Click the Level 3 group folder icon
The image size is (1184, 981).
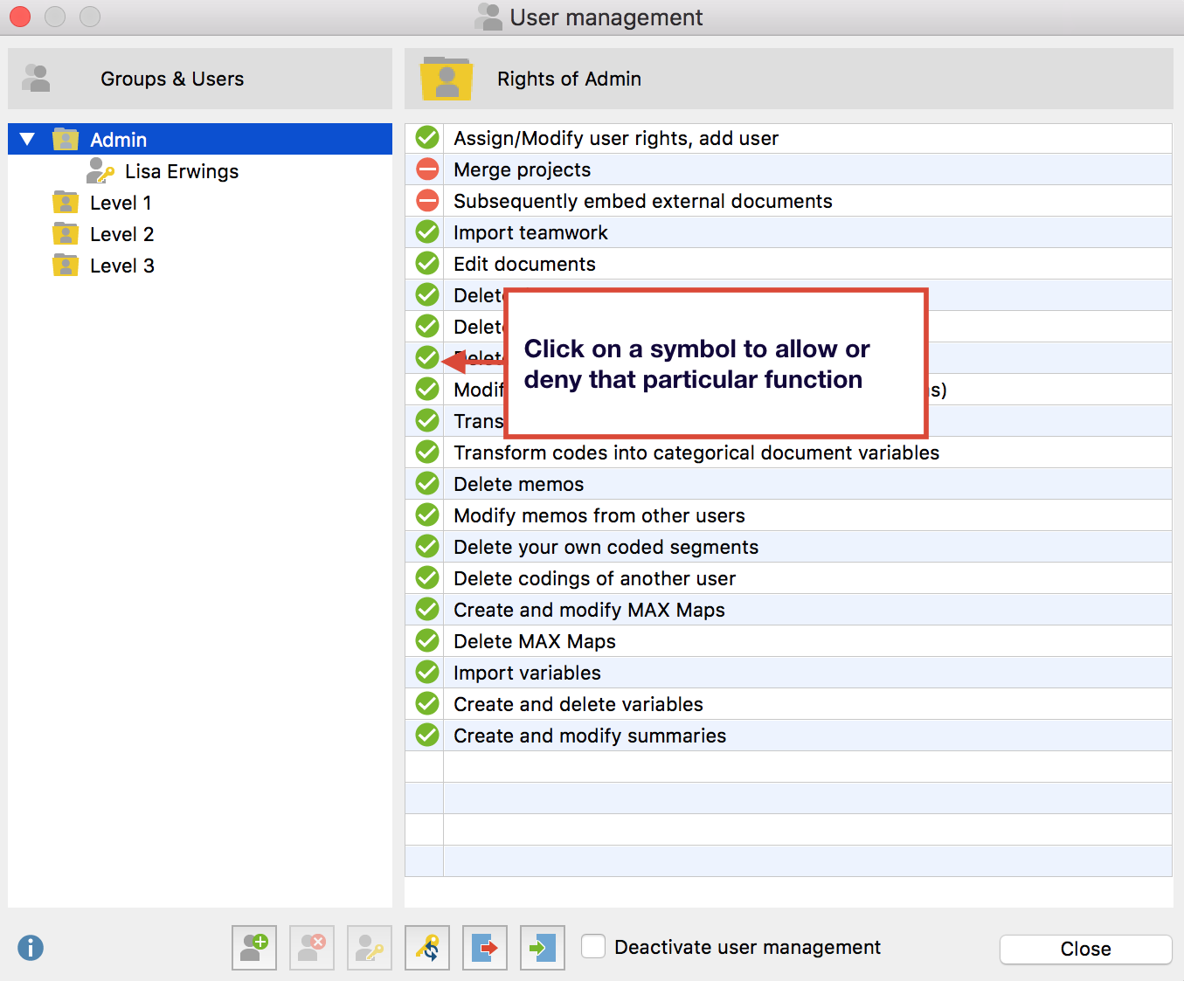[x=66, y=266]
